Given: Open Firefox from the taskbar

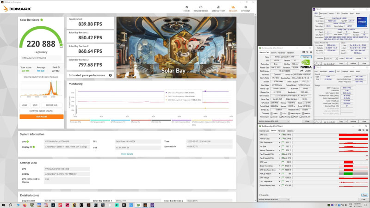Looking at the screenshot, I should point(25,205).
